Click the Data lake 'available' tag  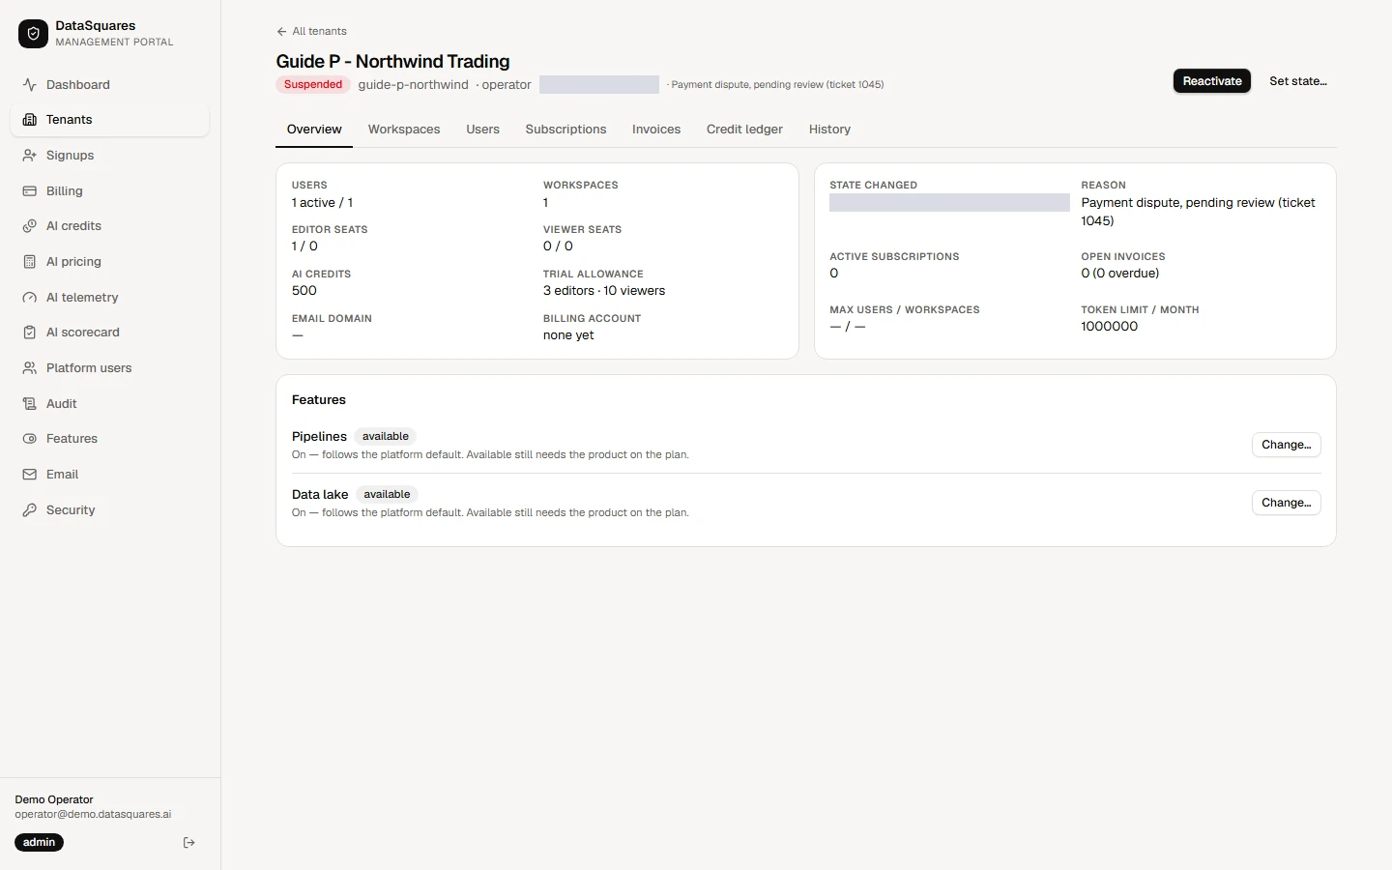387,495
